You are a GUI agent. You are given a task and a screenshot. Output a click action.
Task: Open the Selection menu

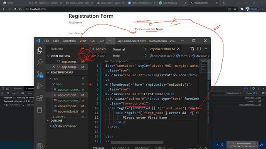69,41
